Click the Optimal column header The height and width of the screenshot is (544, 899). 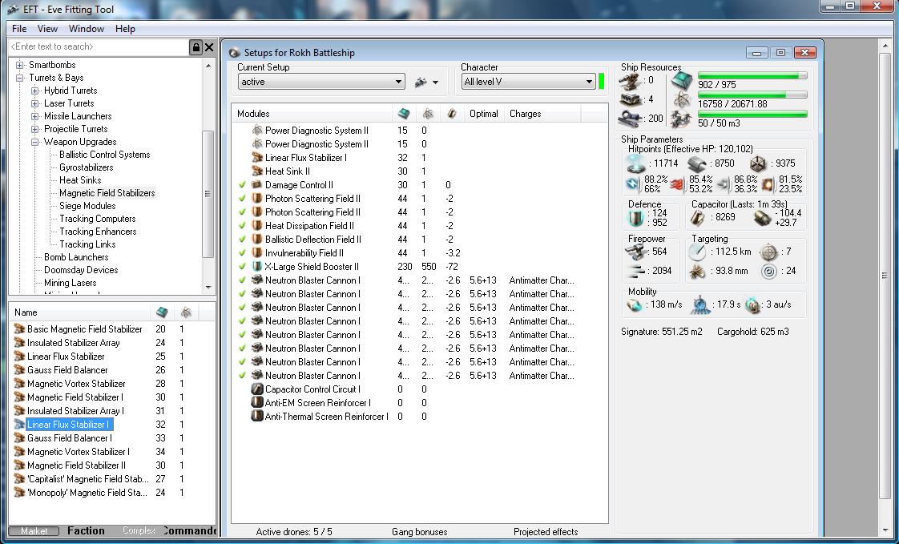point(484,114)
